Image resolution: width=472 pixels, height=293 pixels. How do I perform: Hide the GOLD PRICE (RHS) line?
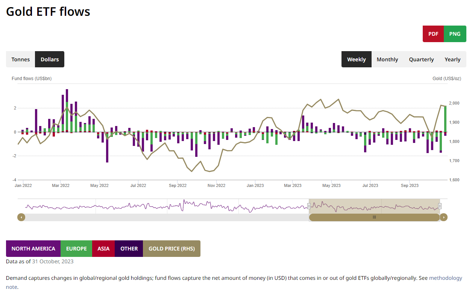click(x=171, y=249)
